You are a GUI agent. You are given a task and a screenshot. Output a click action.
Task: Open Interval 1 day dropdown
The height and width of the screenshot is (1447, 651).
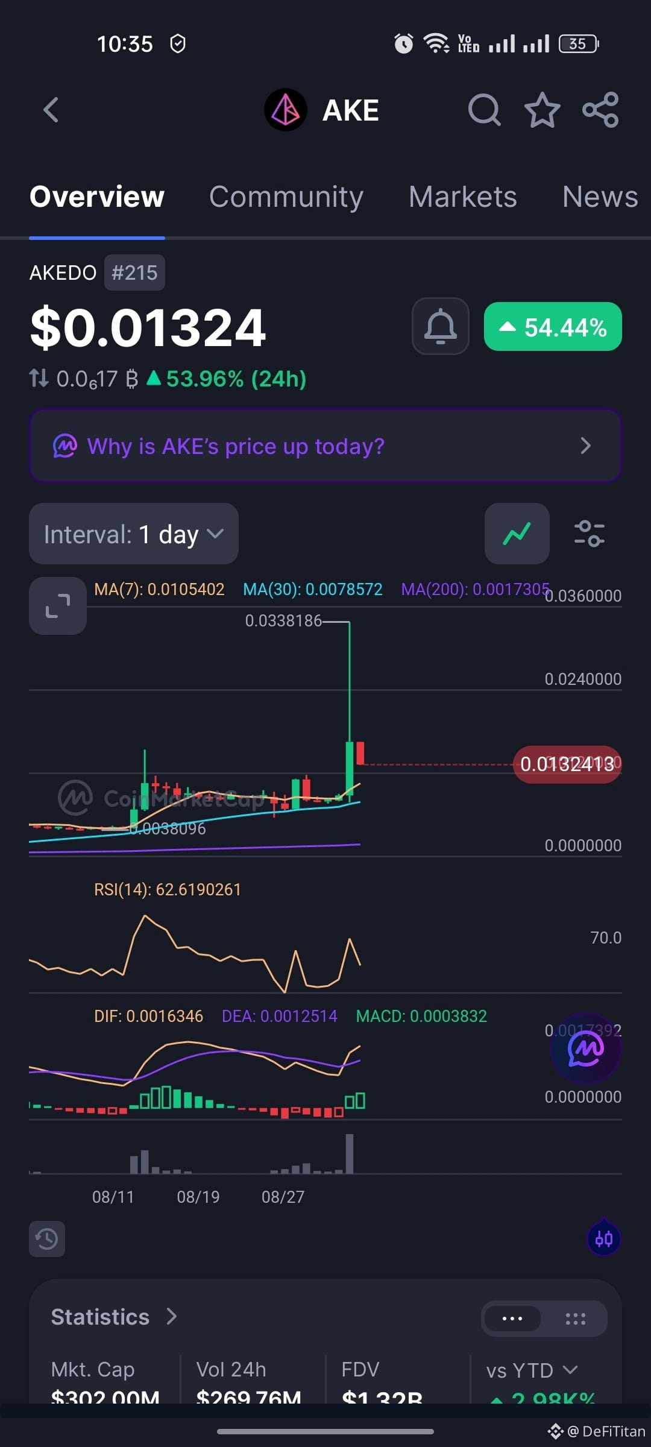(x=134, y=534)
